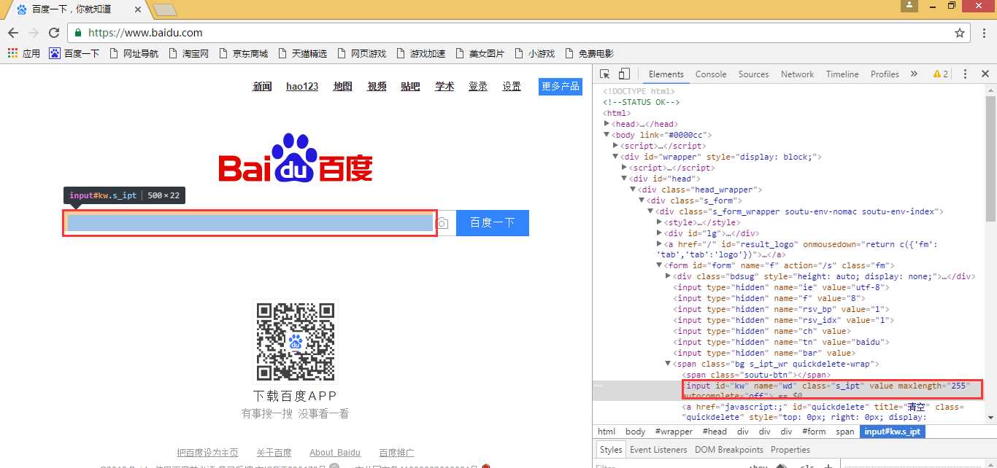Click the Chrome user profile icon in title bar

[x=909, y=6]
